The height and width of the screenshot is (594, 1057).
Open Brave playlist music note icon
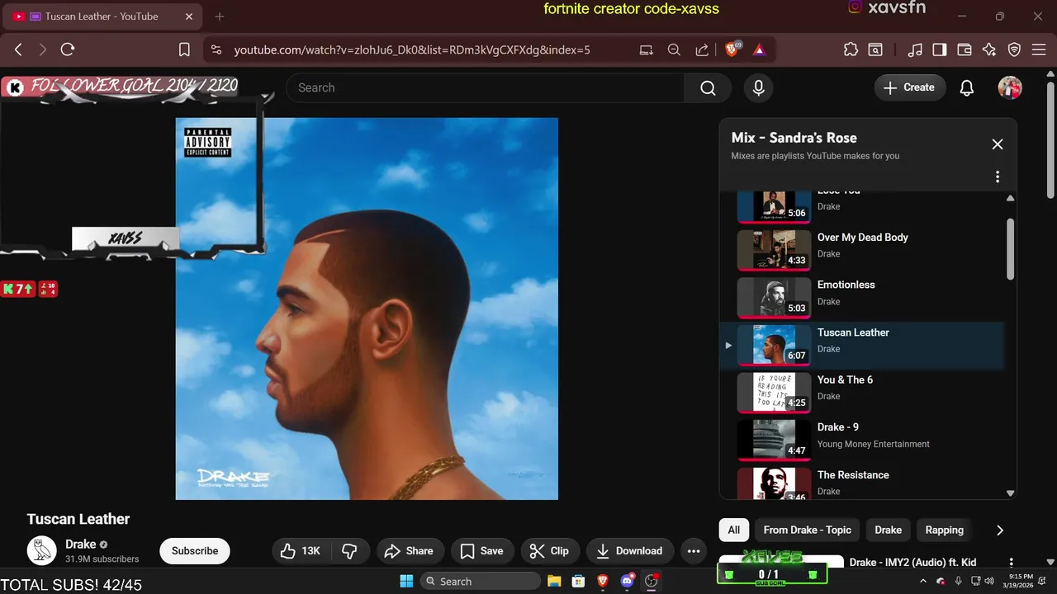tap(914, 49)
